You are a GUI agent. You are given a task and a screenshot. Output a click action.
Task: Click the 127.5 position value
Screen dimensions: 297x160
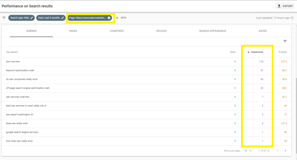(x=284, y=62)
